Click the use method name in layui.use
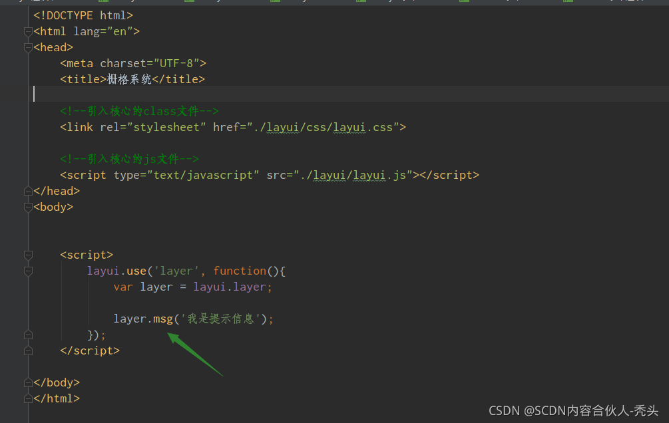 136,271
